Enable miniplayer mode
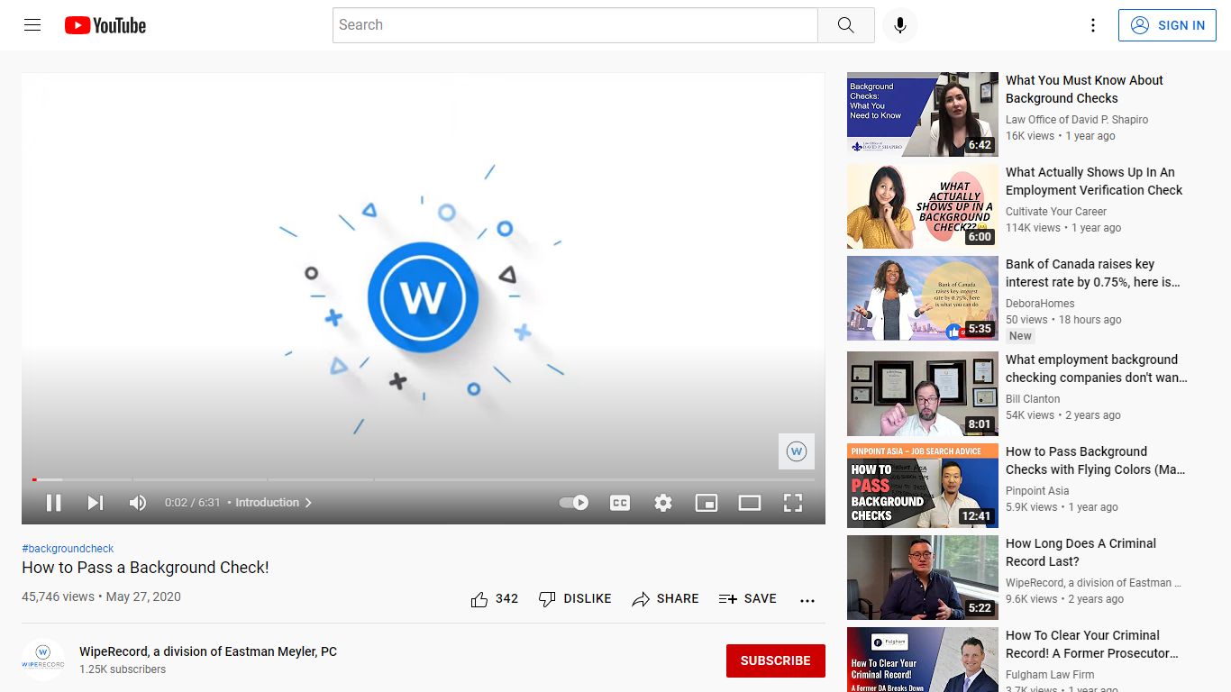This screenshot has width=1231, height=692. point(707,503)
